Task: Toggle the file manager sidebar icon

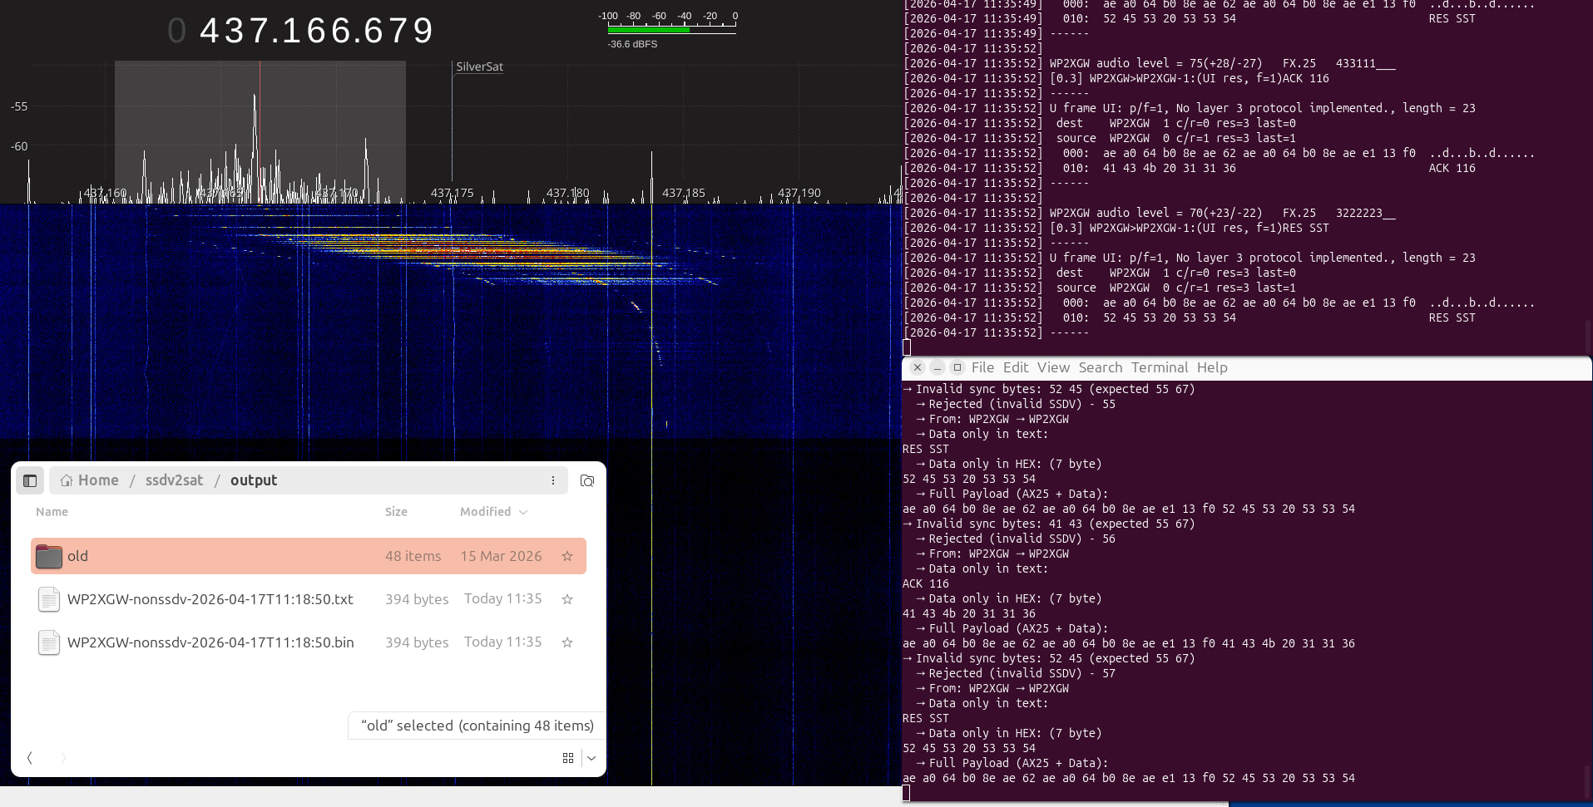Action: [x=30, y=480]
